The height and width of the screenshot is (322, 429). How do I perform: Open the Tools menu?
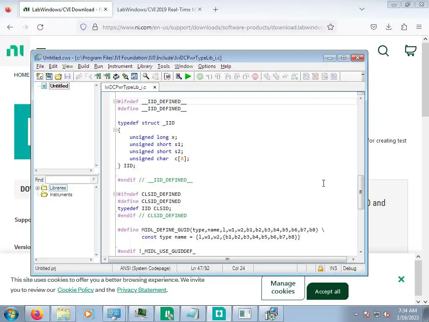click(163, 66)
